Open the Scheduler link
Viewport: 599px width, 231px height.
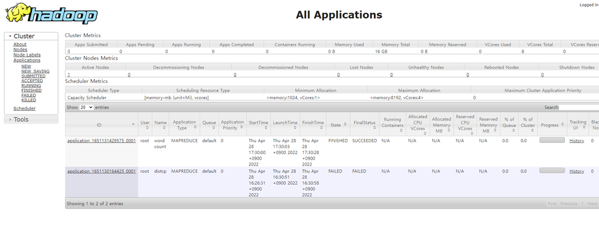coord(25,109)
